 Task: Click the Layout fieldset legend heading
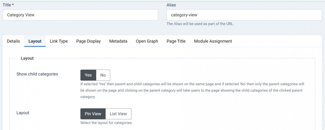[27, 58]
